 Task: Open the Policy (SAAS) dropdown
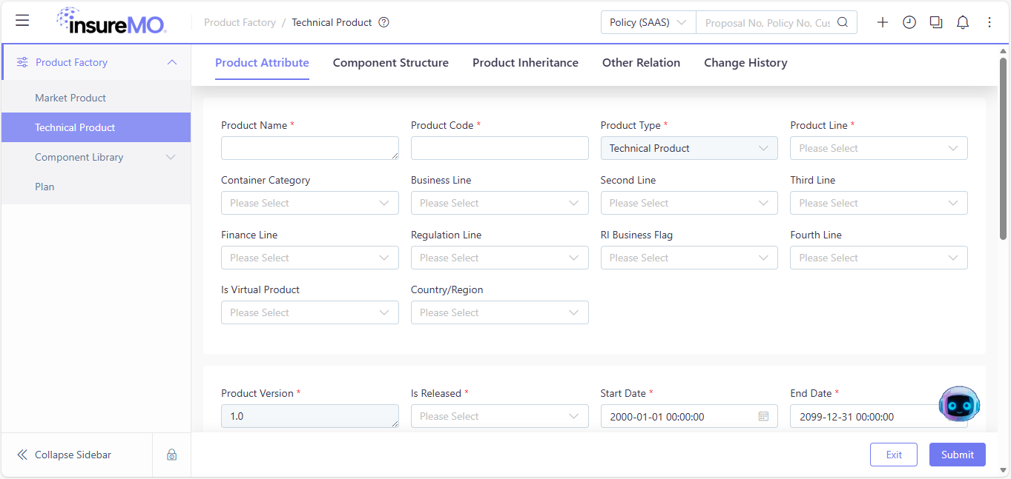[x=648, y=22]
